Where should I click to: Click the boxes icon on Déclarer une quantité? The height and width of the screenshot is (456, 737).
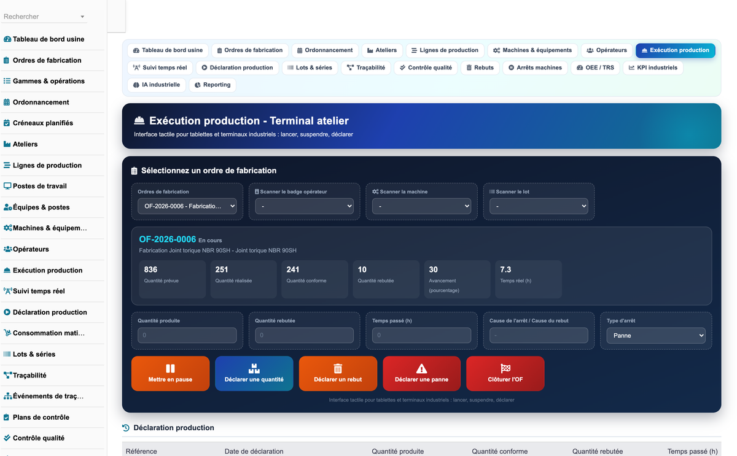click(254, 368)
